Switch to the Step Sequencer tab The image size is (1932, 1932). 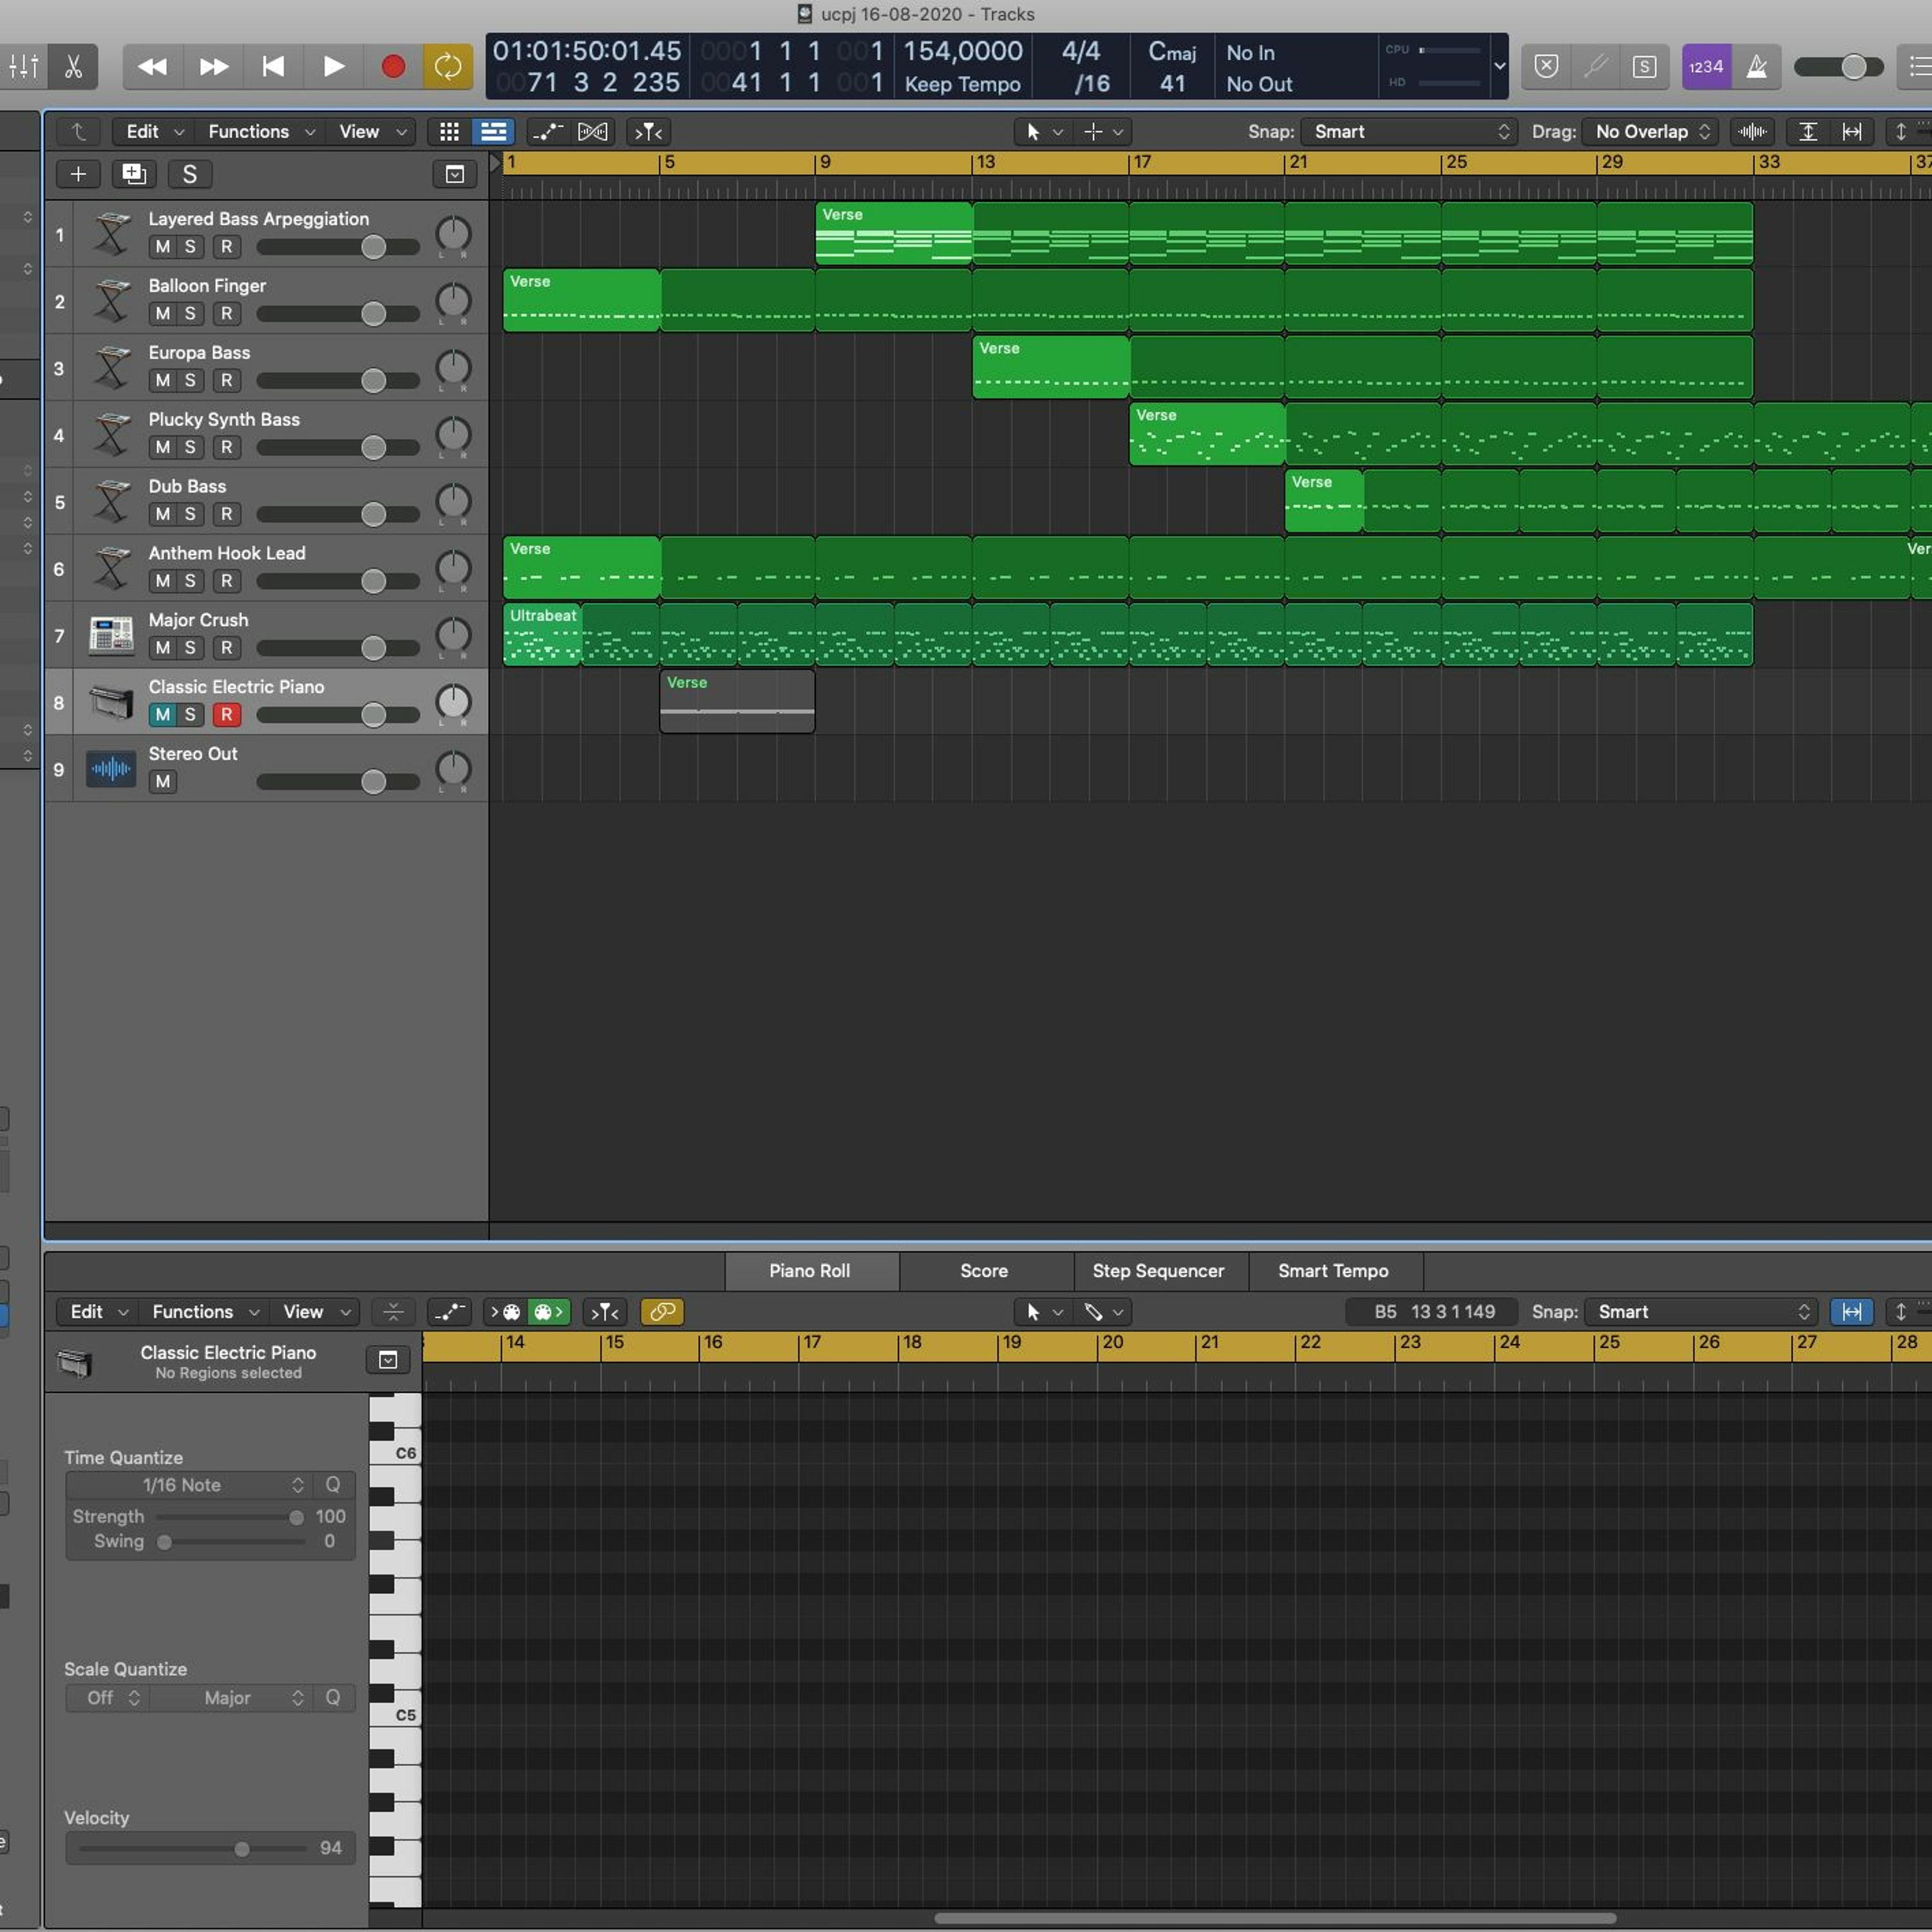(x=1157, y=1271)
